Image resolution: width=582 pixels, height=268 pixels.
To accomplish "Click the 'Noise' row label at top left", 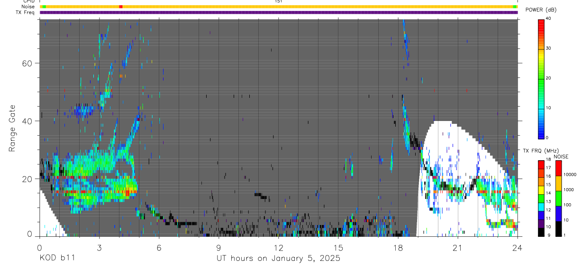I will [x=28, y=7].
